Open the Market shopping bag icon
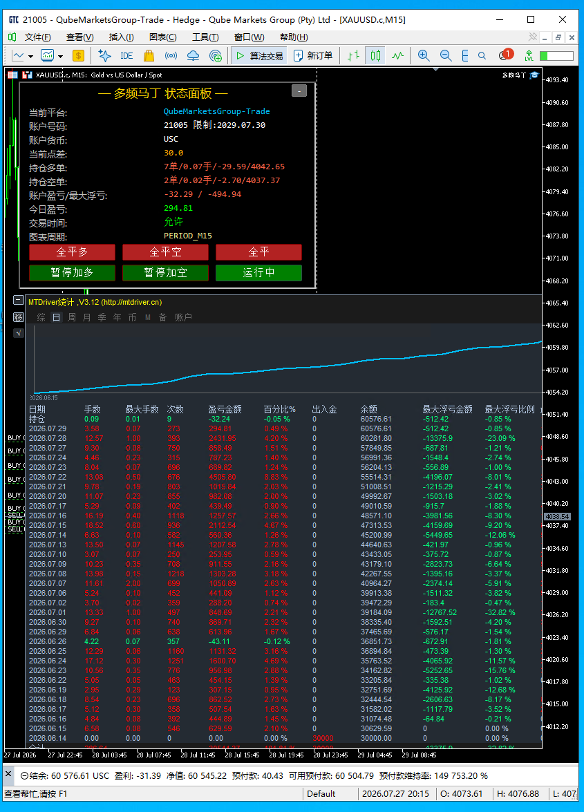584x812 pixels. 149,56
